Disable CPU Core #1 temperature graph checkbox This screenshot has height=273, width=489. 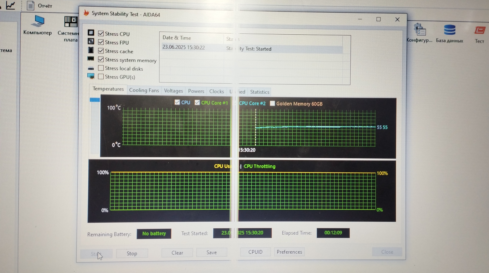pyautogui.click(x=197, y=102)
